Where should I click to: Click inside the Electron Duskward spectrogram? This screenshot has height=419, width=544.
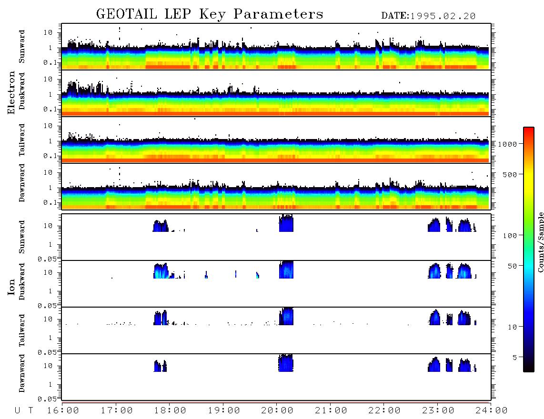click(x=276, y=93)
